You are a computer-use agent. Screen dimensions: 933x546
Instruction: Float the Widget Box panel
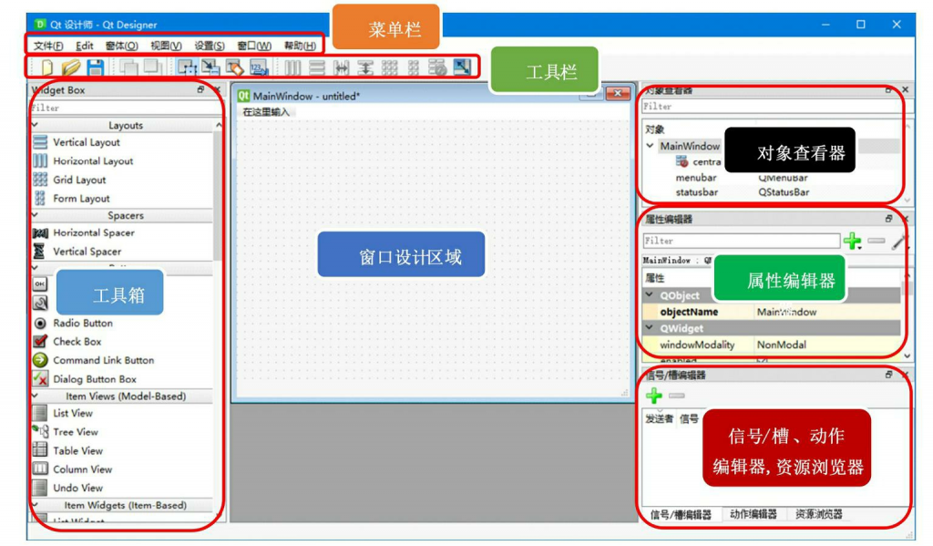click(x=200, y=90)
